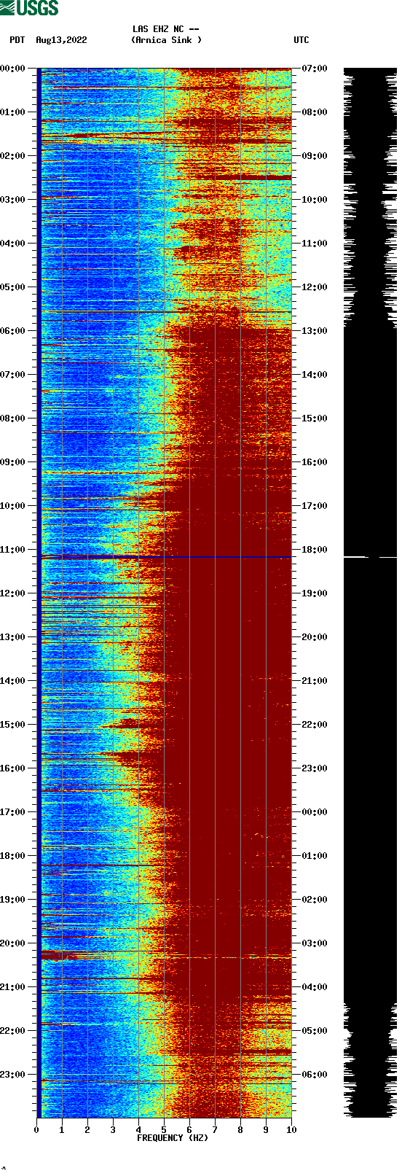Click the 09:00 PDT time label
Viewport: 402px width, 1176px height.
(13, 462)
